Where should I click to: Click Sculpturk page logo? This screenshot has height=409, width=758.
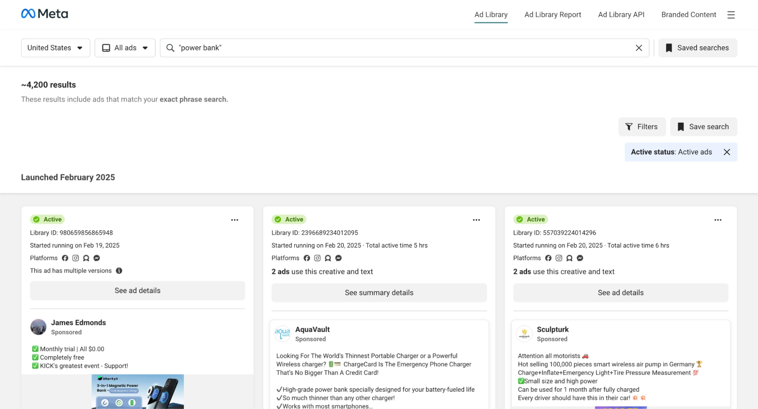click(524, 334)
